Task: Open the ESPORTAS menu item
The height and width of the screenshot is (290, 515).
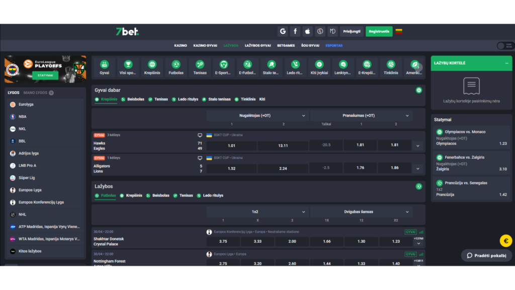Action: pyautogui.click(x=334, y=46)
